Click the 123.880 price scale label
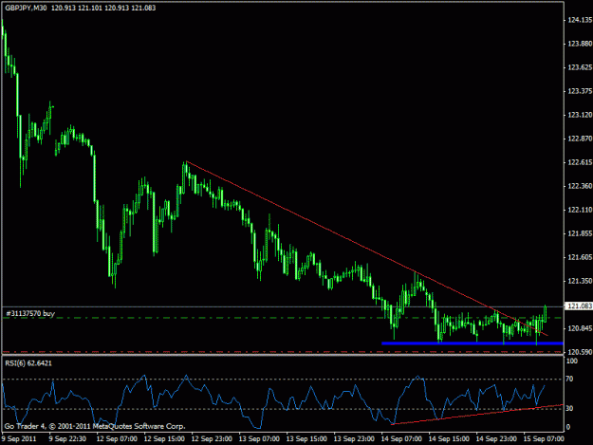Viewport: 593px width, 445px height. [x=580, y=44]
